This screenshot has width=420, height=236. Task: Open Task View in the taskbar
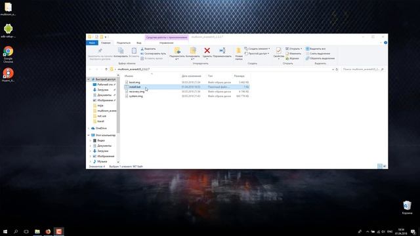point(26,231)
